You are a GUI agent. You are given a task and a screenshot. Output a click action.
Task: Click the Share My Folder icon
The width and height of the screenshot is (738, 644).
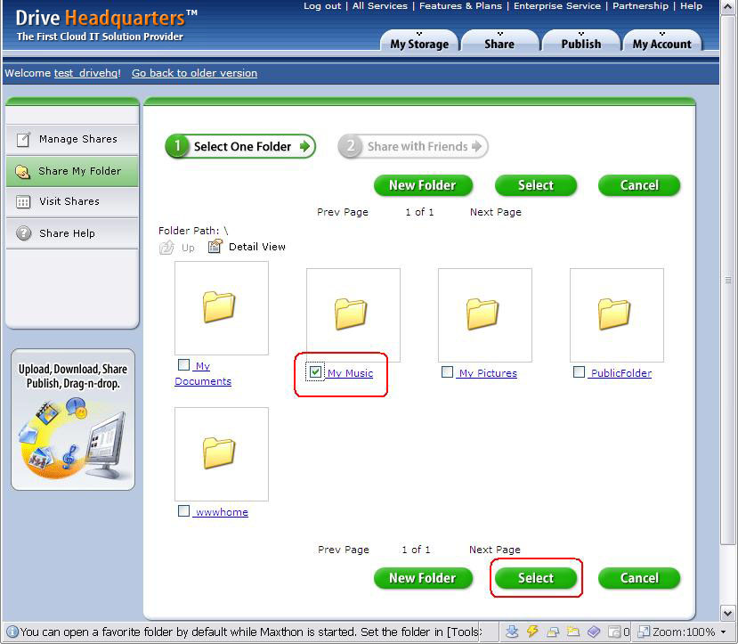coord(23,172)
